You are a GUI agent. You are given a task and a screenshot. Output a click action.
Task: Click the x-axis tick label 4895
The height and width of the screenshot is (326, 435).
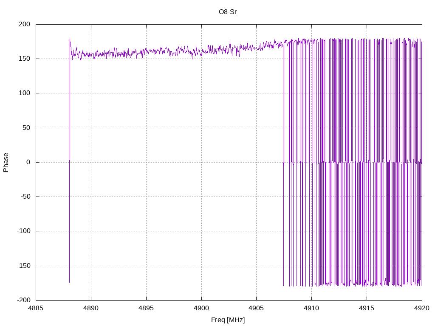146,308
